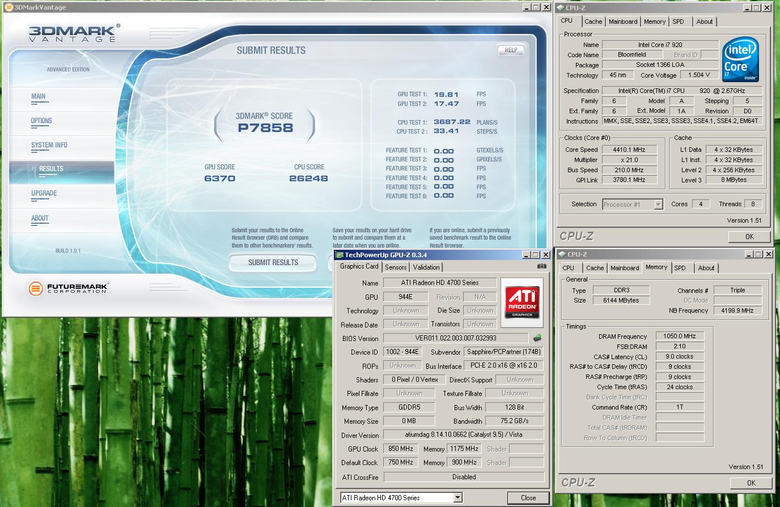Click the BIOS save chip icon in GPU-Z
This screenshot has width=780, height=507.
[x=537, y=338]
